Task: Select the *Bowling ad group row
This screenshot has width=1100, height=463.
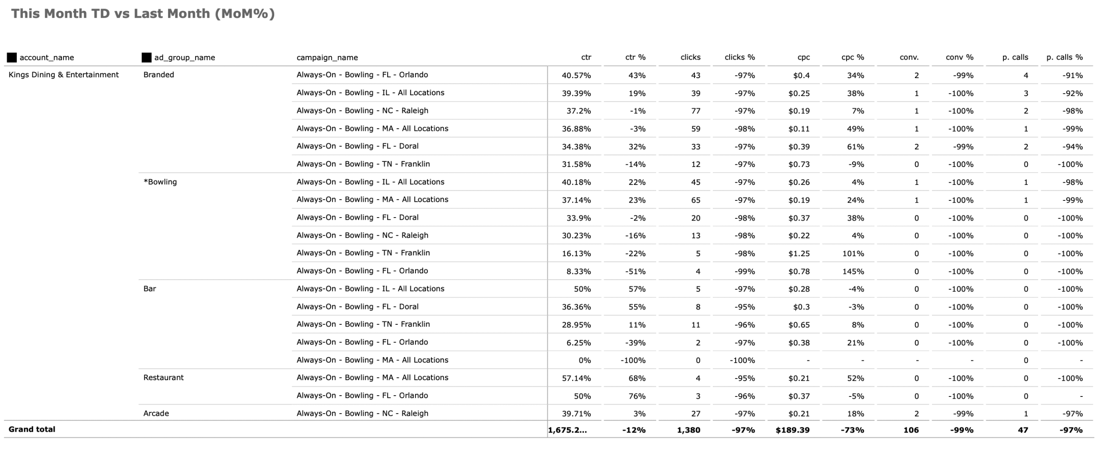Action: pyautogui.click(x=160, y=182)
